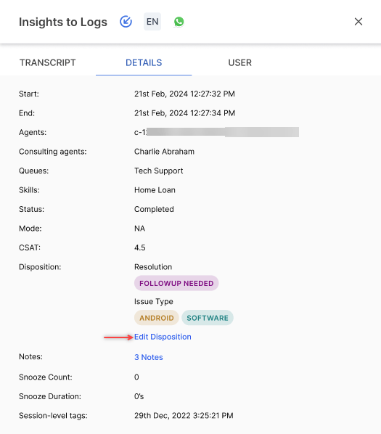This screenshot has width=381, height=434.
Task: Click the WhatsApp channel icon
Action: 179,22
